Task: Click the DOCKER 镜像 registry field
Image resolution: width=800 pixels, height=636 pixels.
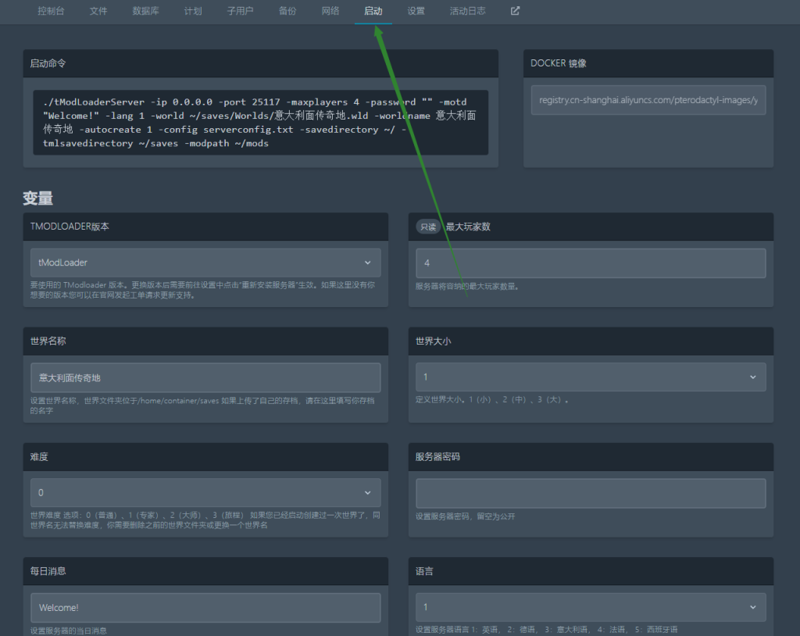Action: click(648, 101)
